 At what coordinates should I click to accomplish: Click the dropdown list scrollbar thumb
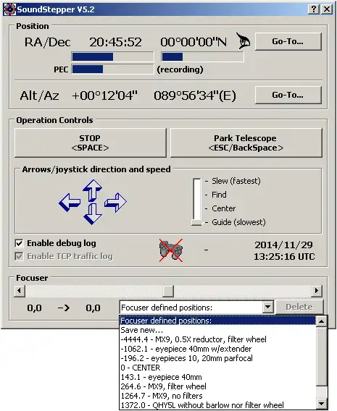322,356
